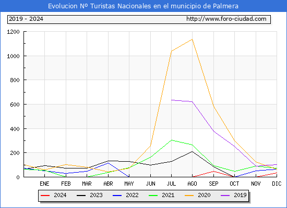
Task: Click the AGO month axis label
Action: [192, 184]
